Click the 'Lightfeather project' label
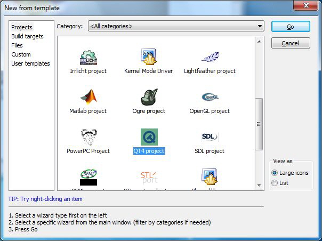The width and height of the screenshot is (322, 241). pyautogui.click(x=210, y=71)
